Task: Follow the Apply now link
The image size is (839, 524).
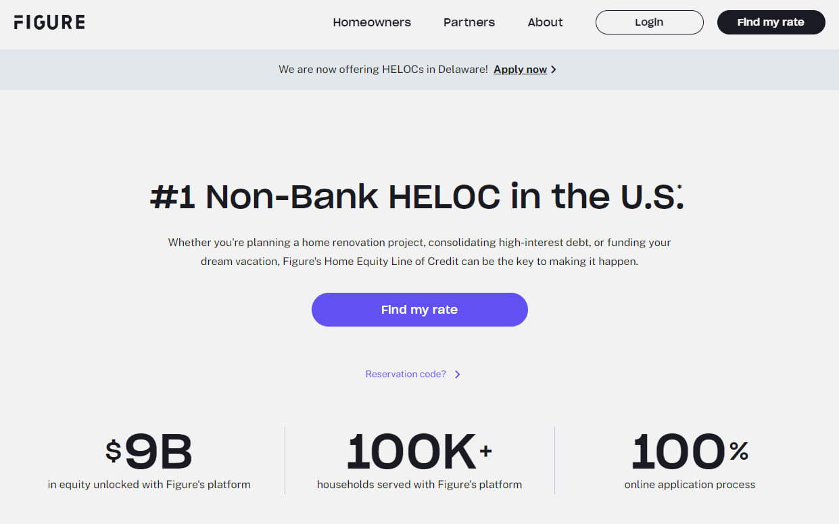Action: point(520,70)
